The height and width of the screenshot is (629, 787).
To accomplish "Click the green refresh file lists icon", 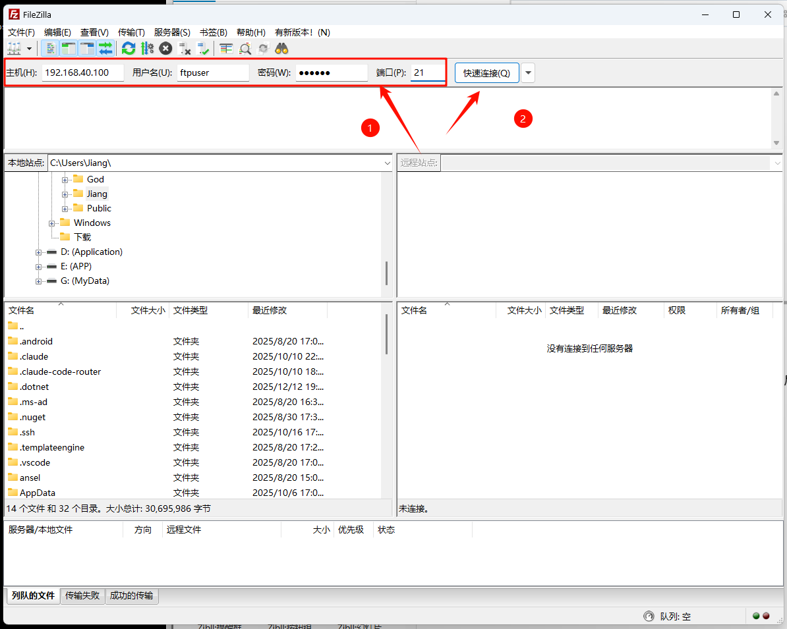I will (129, 48).
